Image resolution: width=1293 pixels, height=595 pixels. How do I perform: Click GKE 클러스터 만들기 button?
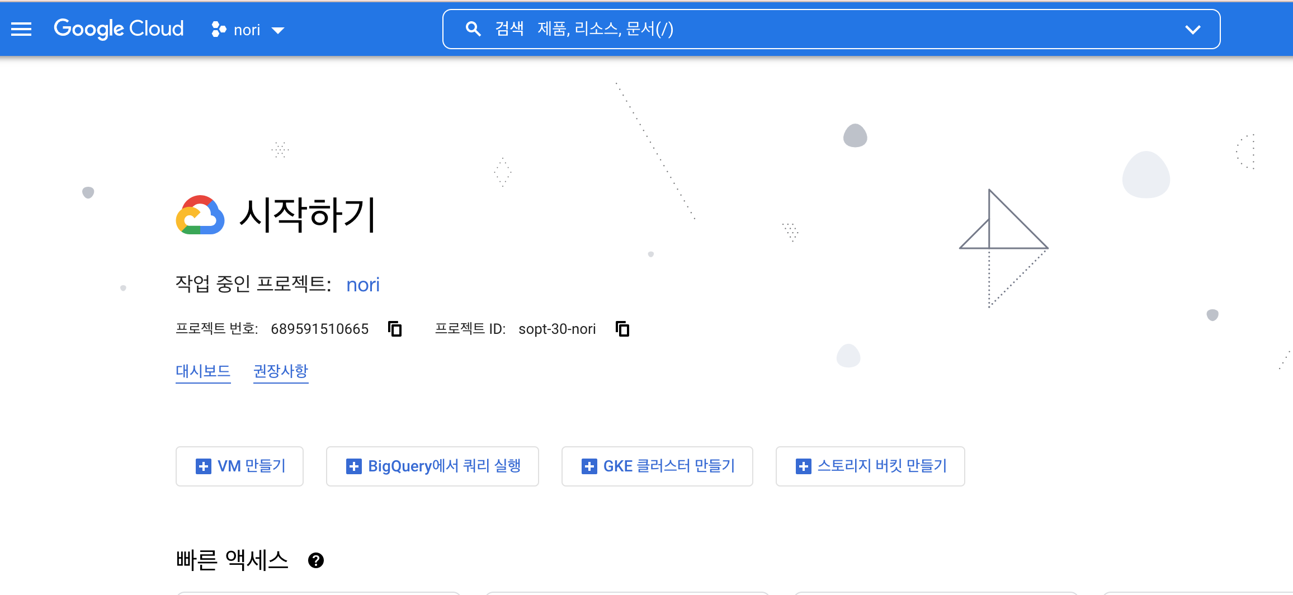(657, 466)
